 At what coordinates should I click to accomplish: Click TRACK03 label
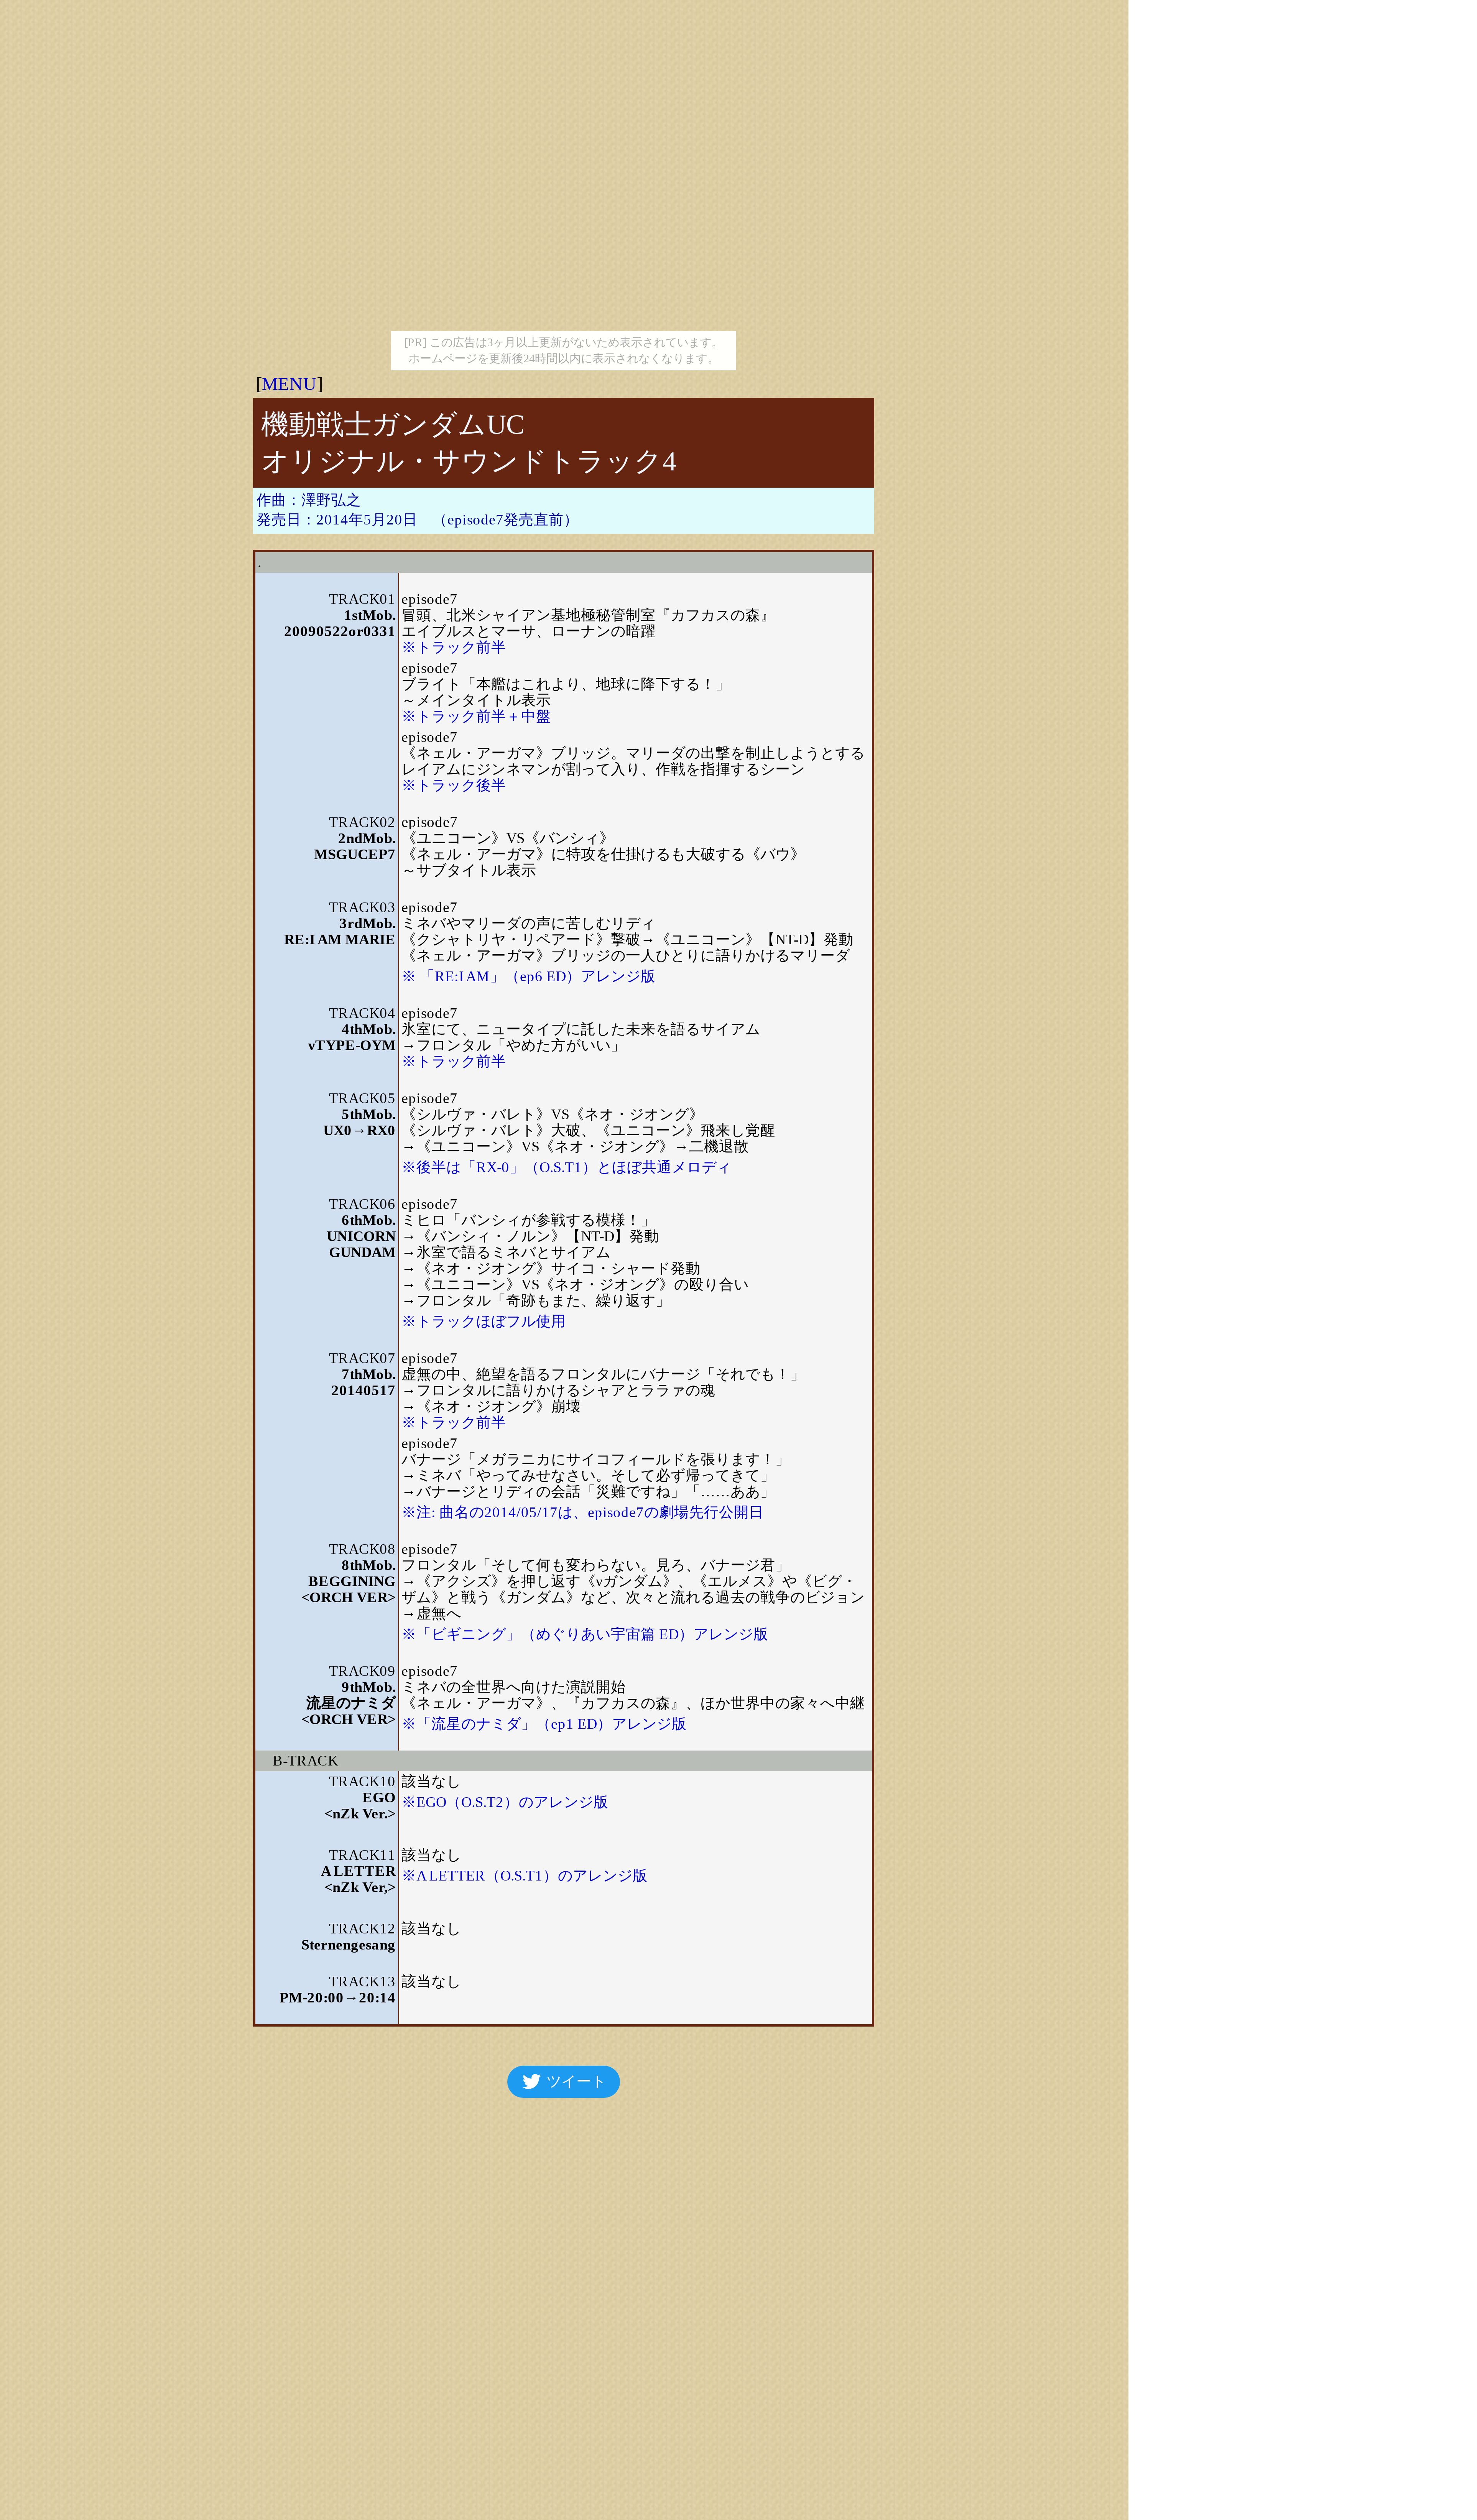pyautogui.click(x=362, y=908)
